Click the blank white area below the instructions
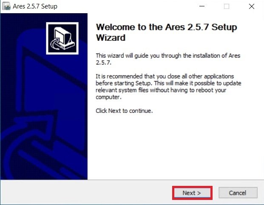The image size is (264, 205). coord(175,146)
